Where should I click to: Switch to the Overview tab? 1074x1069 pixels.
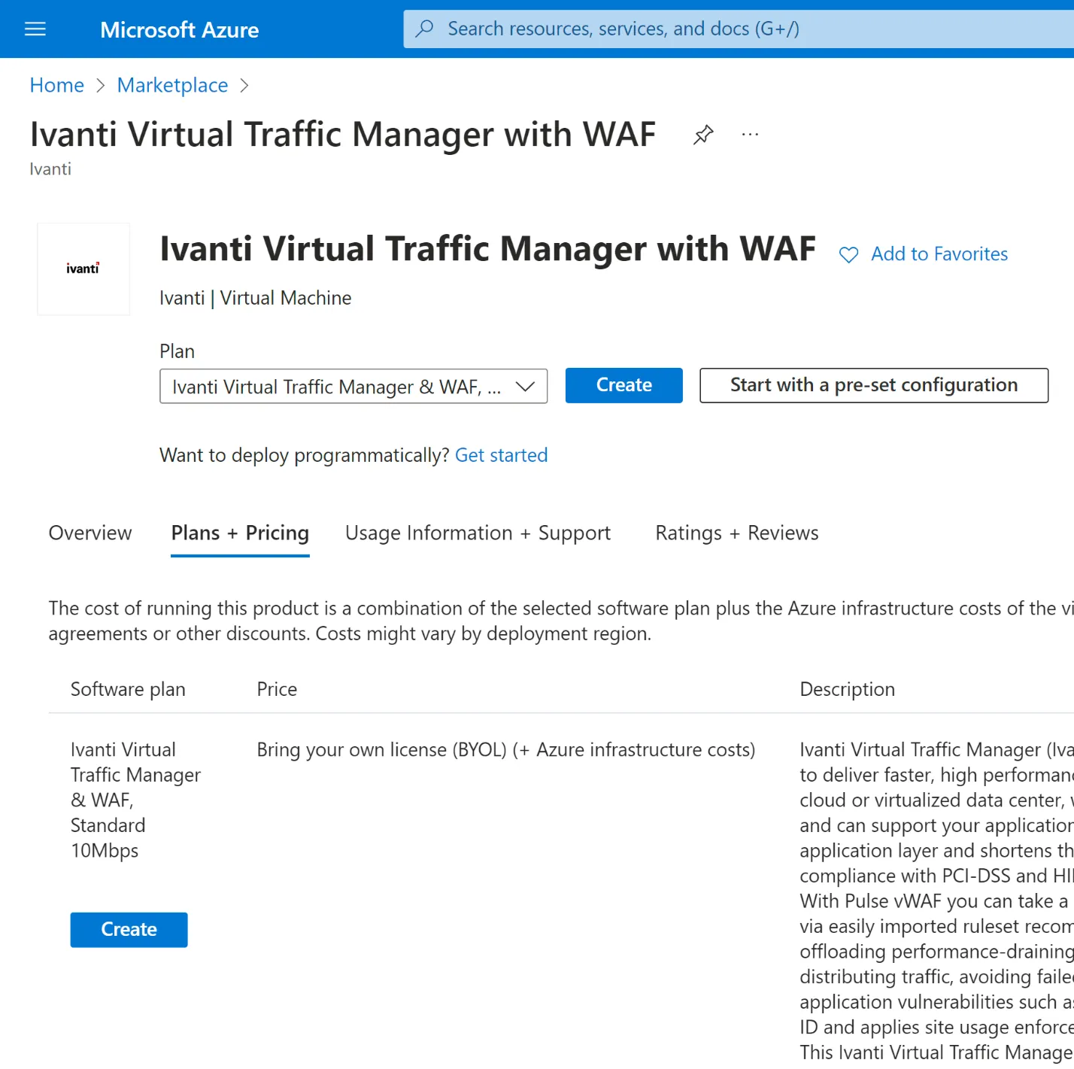point(90,533)
